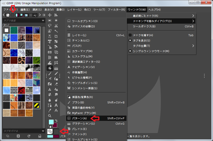Select the Smudge tool
This screenshot has width=213, height=141.
coord(56,95)
